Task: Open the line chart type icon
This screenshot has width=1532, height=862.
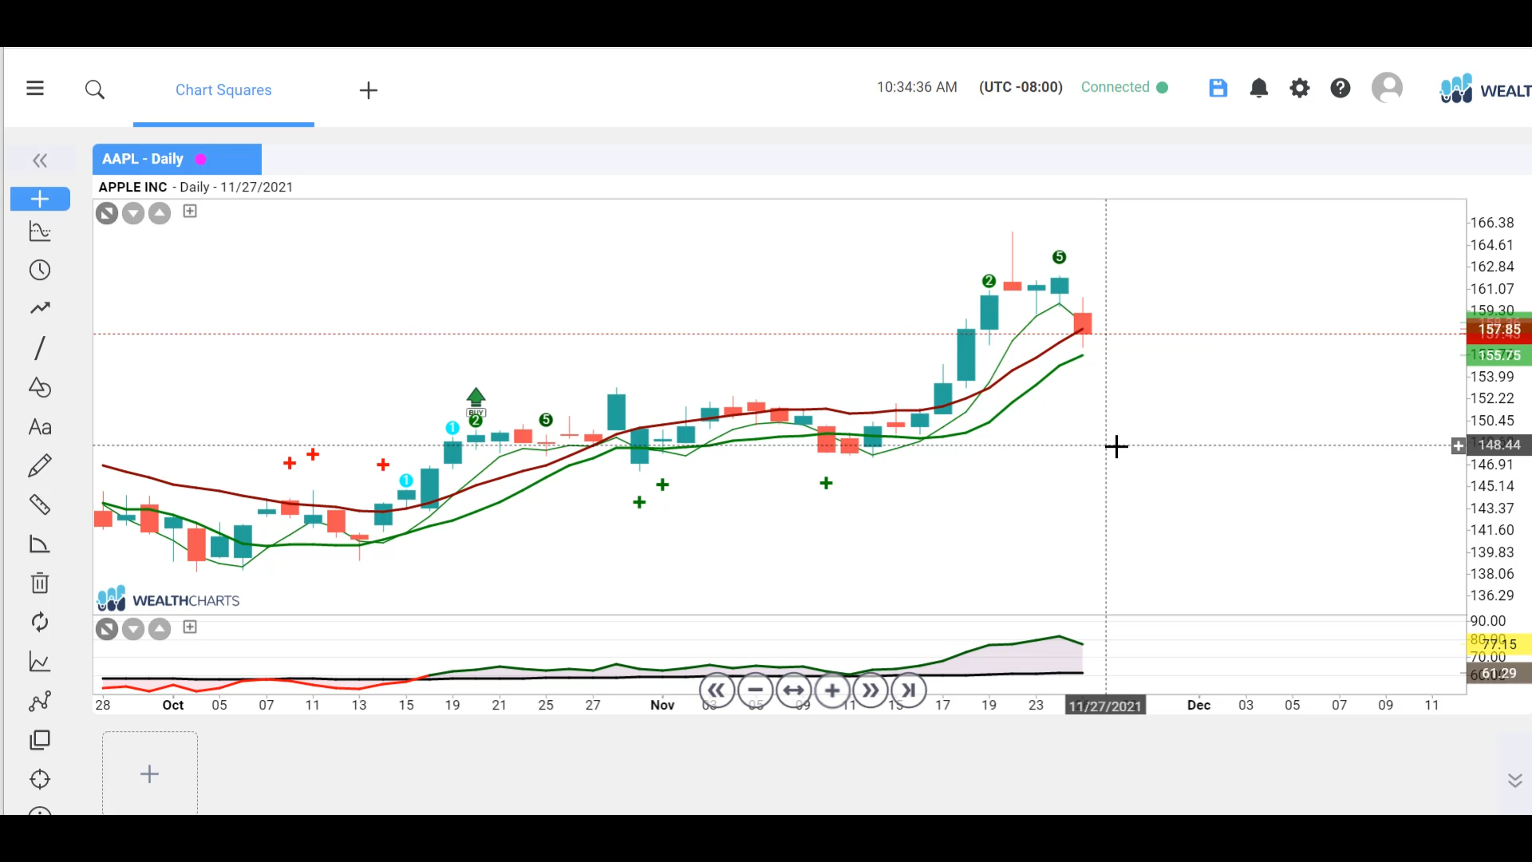Action: [x=40, y=662]
